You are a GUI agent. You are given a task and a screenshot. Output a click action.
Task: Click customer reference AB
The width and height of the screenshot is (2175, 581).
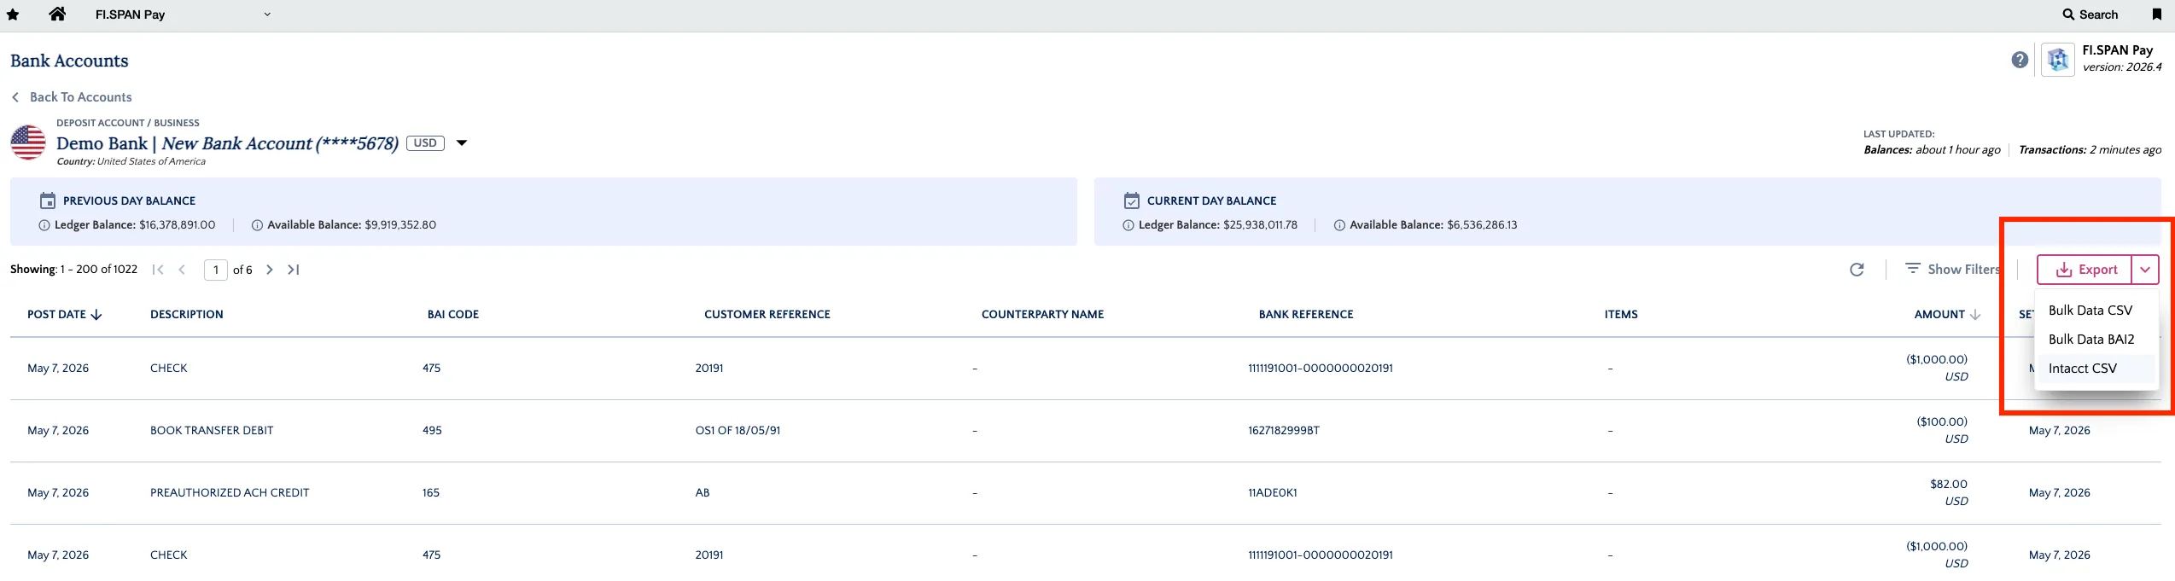(x=703, y=493)
